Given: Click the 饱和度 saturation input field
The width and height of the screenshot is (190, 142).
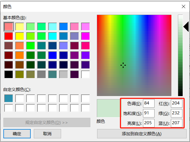Looking at the screenshot, I should [x=149, y=113].
